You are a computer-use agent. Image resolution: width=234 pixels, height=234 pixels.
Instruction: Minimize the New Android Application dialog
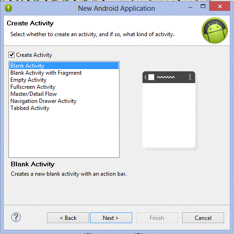point(190,8)
